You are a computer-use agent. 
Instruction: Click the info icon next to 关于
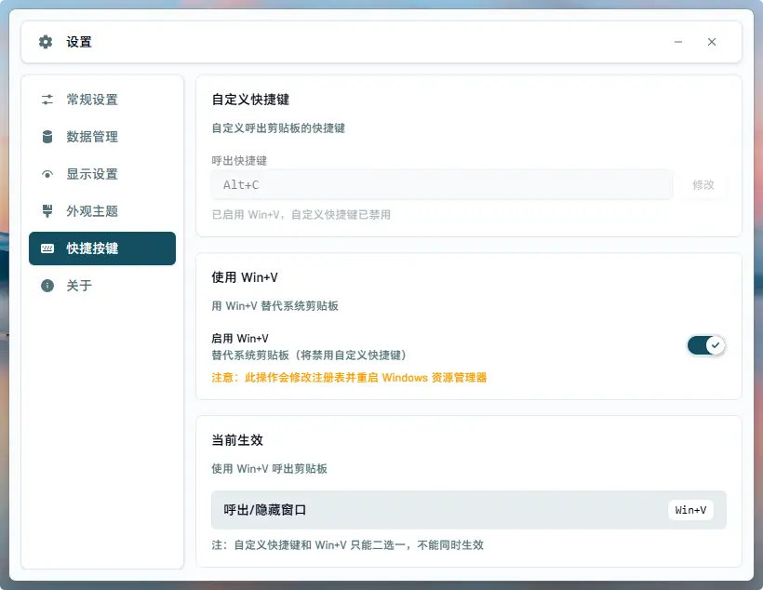[47, 286]
